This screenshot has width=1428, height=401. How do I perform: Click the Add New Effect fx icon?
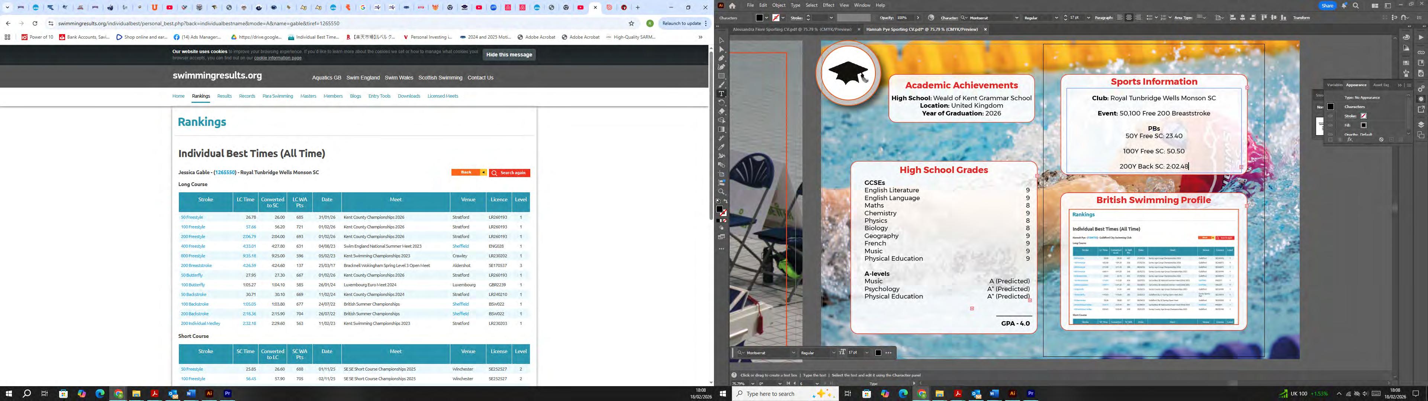(1350, 140)
